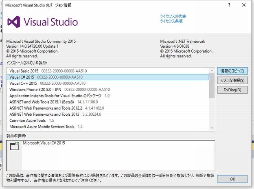Viewport: 254px width, 189px height.
Task: Select Microsoft Azure Mobile Services Tools
Action: tap(42, 127)
